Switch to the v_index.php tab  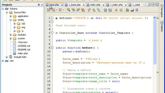(116, 5)
